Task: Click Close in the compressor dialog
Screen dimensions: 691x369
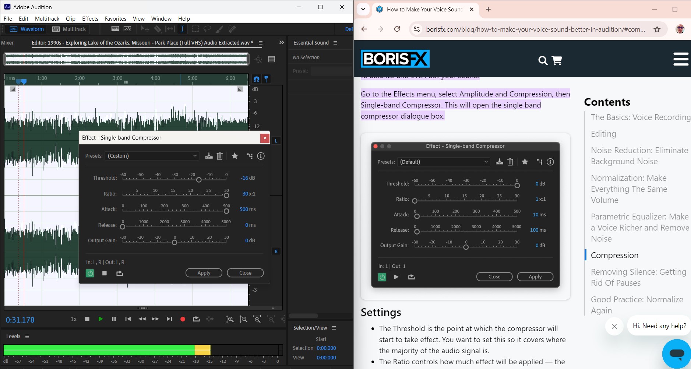Action: coord(246,273)
